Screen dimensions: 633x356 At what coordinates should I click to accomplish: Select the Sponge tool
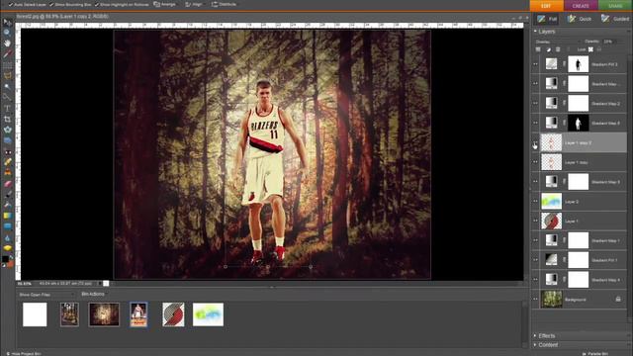(7, 248)
